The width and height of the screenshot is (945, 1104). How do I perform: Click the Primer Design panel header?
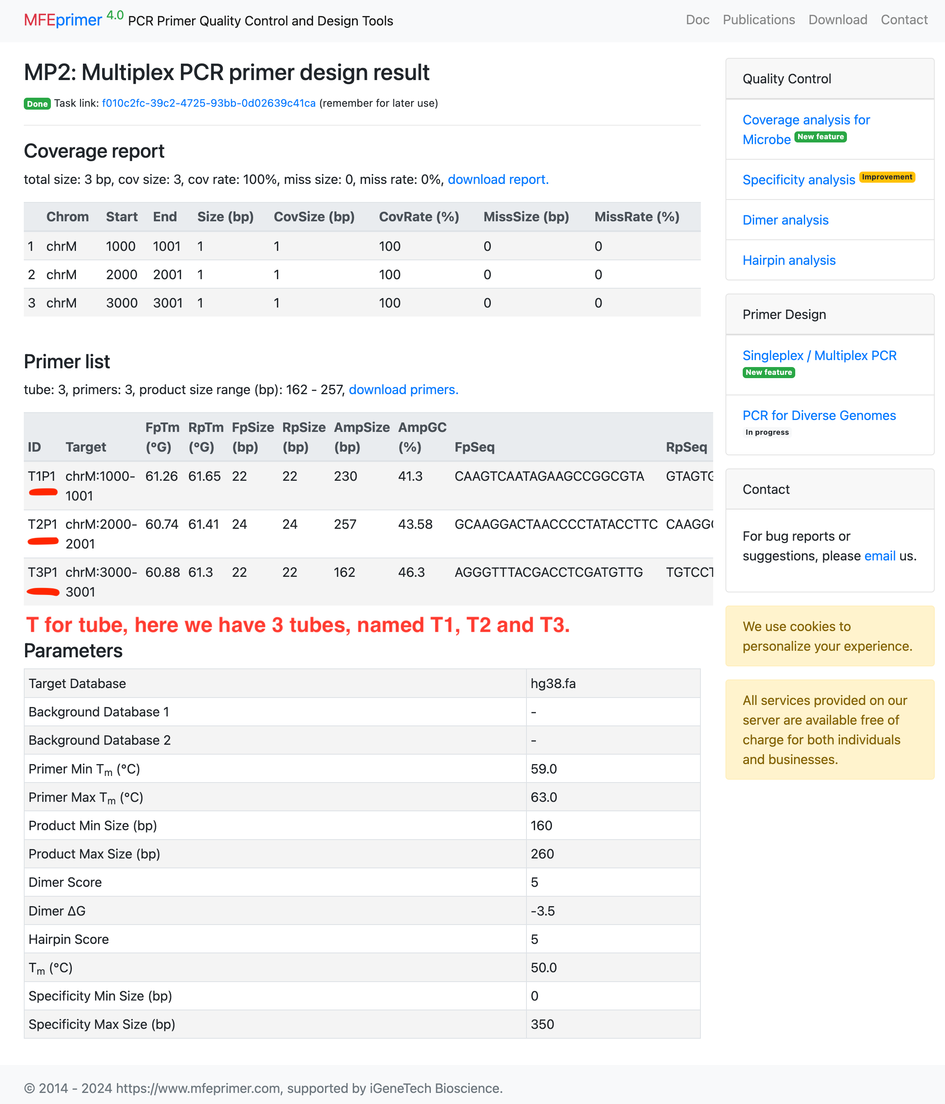click(x=829, y=314)
